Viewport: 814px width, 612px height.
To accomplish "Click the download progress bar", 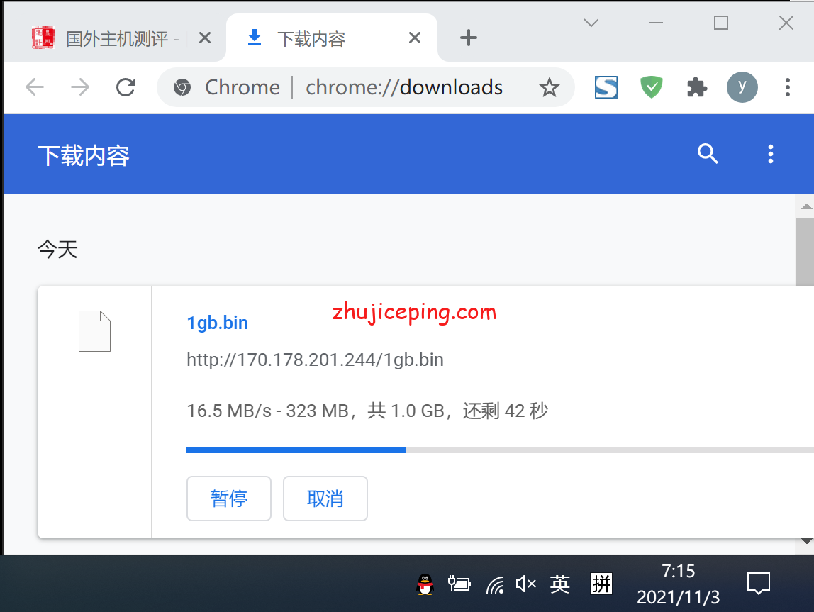I will tap(500, 450).
